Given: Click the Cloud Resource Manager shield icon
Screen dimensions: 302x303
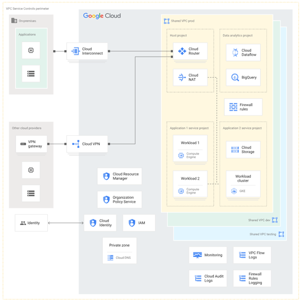Looking at the screenshot, I should pos(106,176).
